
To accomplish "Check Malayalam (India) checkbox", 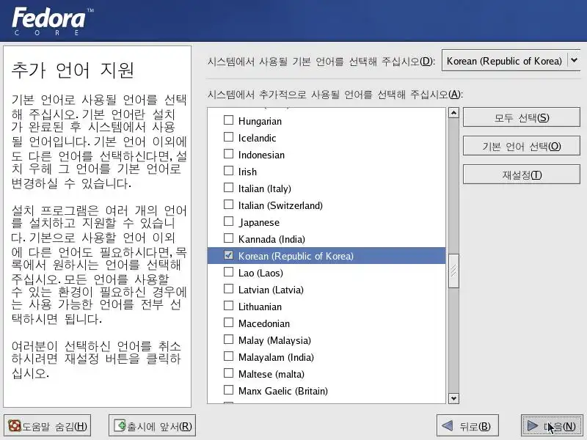I will click(228, 356).
